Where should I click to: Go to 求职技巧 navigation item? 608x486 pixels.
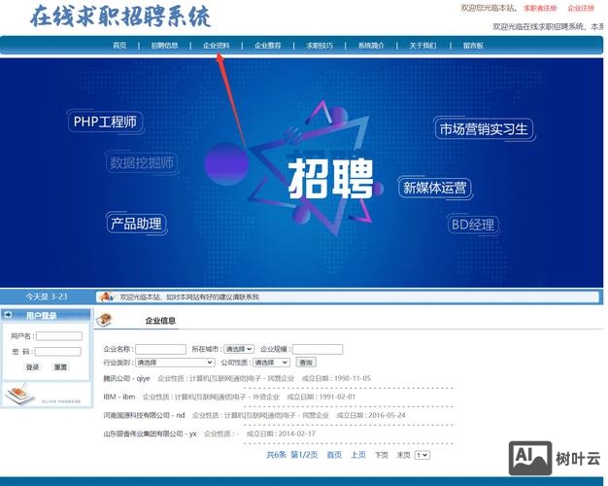(320, 46)
